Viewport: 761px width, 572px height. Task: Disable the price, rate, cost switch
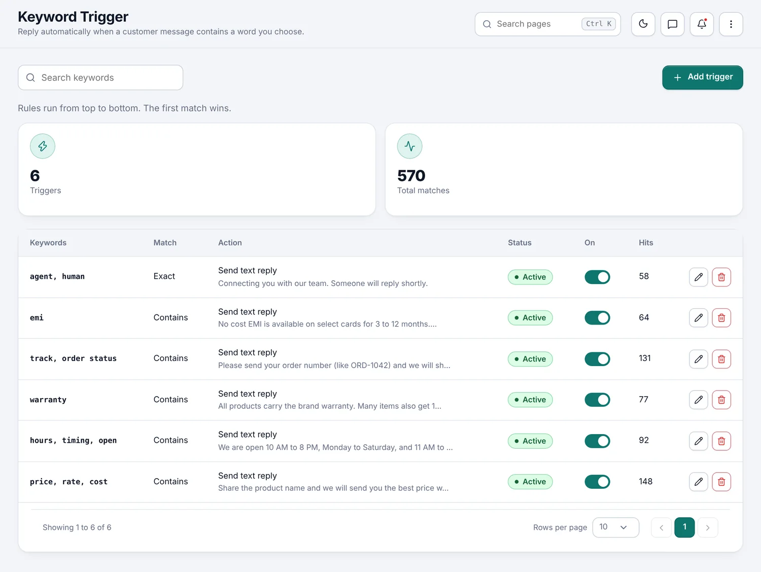pyautogui.click(x=597, y=482)
